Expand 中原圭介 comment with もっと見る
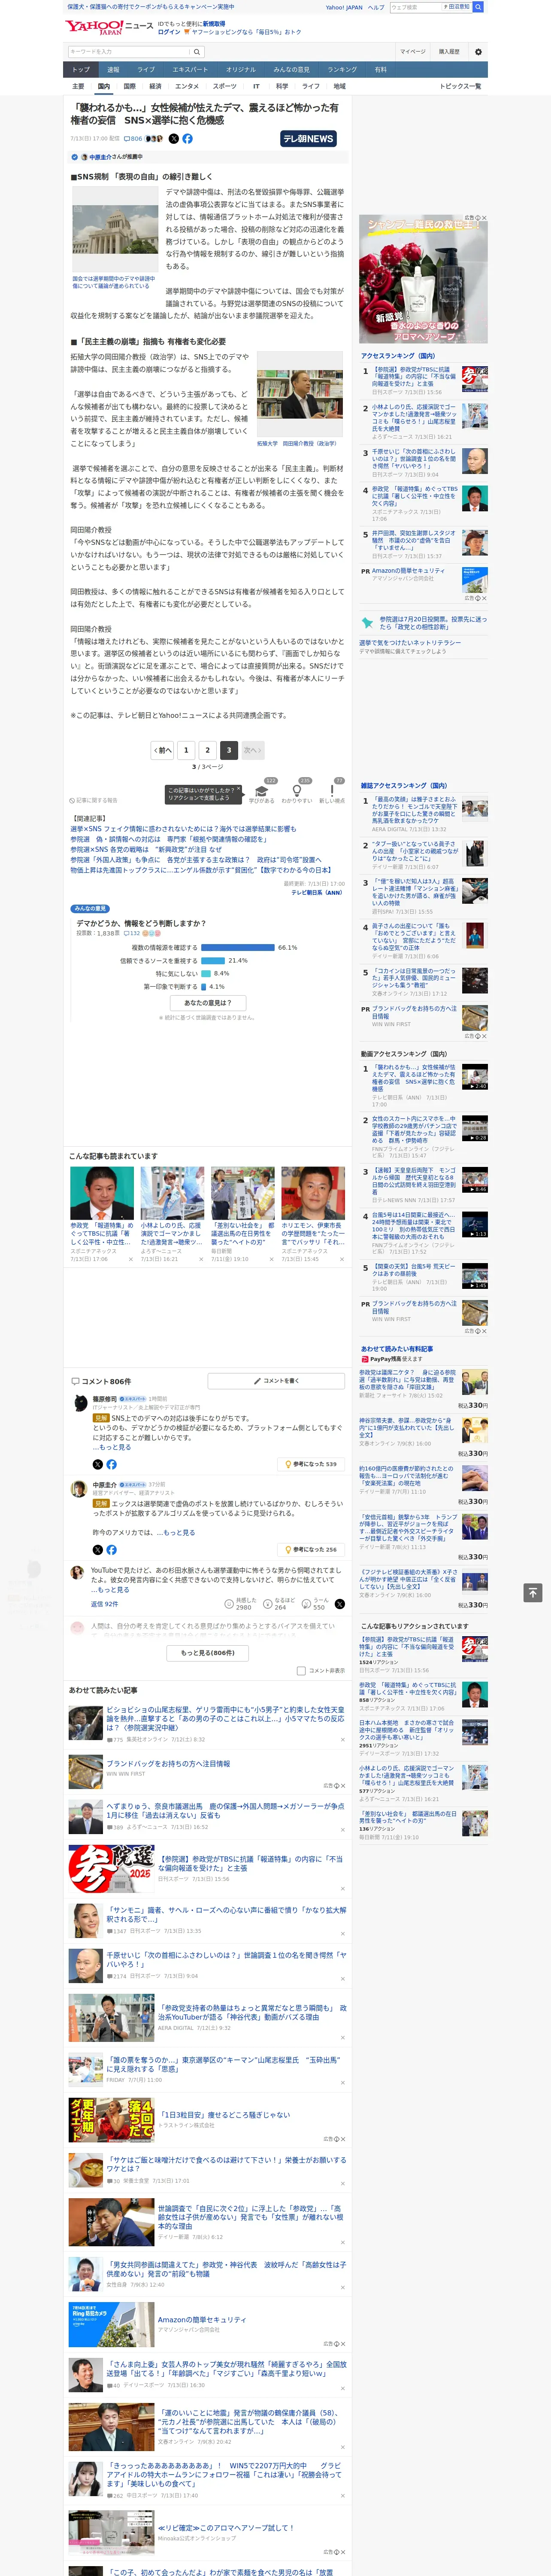 tap(175, 1533)
